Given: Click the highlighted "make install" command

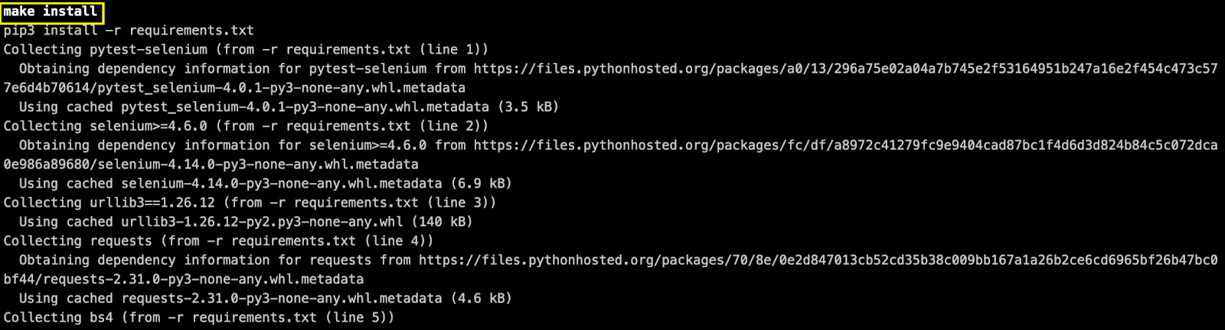Looking at the screenshot, I should pos(51,11).
